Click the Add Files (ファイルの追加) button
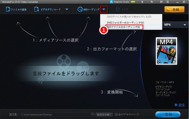The width and height of the screenshot is (189, 119). pyautogui.click(x=16, y=9)
